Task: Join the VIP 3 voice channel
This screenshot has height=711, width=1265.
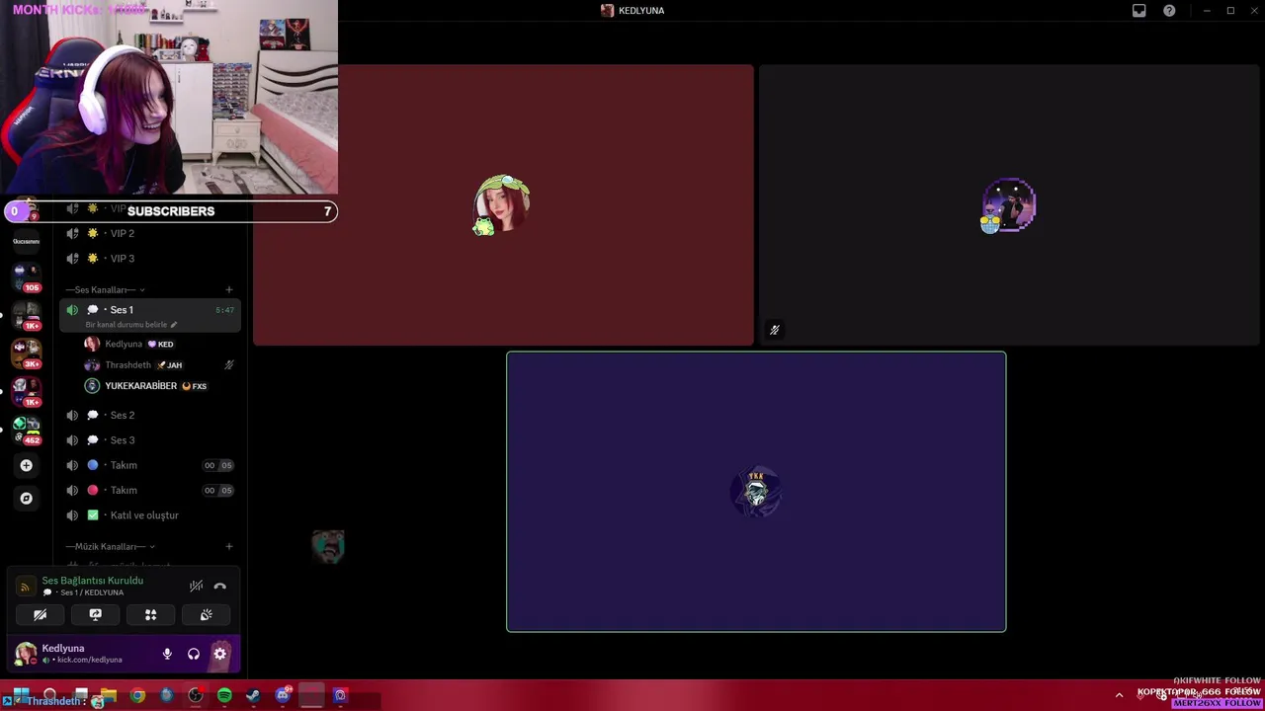Action: pos(151,259)
